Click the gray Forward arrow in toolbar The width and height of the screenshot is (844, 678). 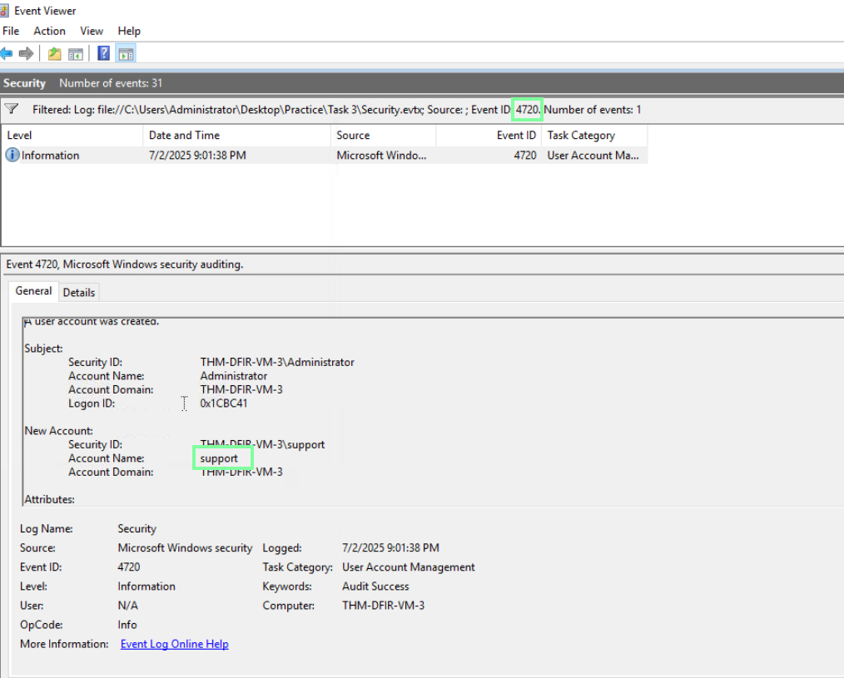27,54
